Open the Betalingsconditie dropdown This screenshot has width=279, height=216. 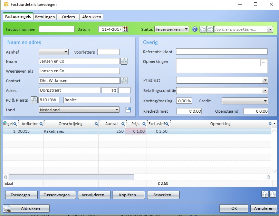(x=265, y=91)
